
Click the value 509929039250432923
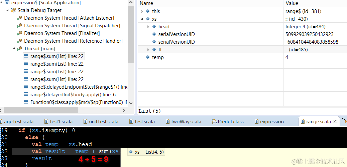click(309, 34)
